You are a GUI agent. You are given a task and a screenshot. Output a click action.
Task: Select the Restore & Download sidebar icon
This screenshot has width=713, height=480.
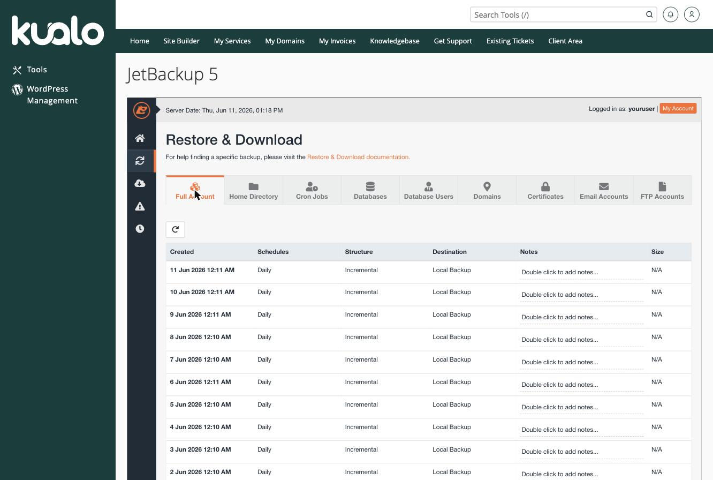tap(140, 161)
